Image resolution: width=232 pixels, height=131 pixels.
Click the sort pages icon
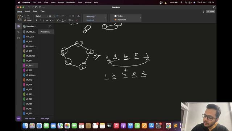(x=50, y=26)
